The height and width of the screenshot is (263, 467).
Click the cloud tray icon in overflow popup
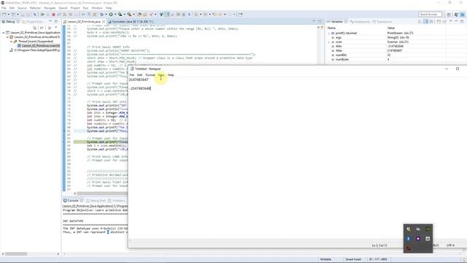418,229
